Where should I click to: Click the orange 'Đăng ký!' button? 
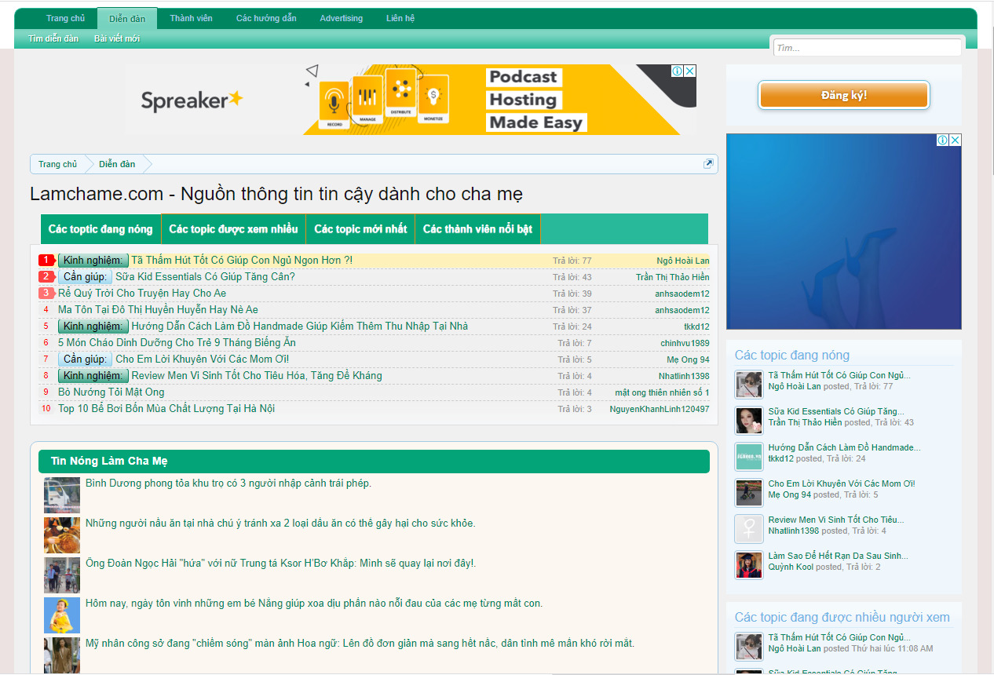pyautogui.click(x=843, y=96)
